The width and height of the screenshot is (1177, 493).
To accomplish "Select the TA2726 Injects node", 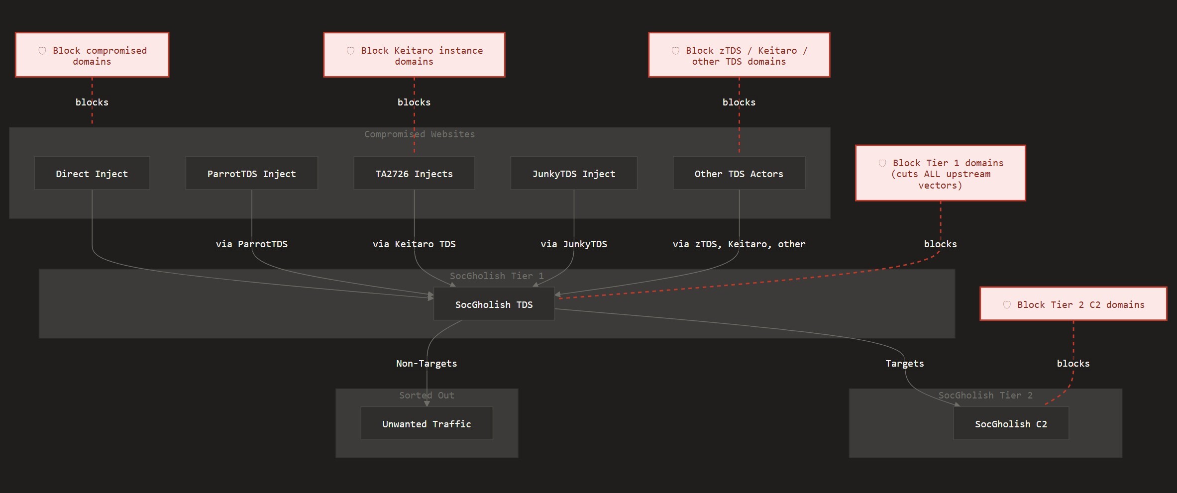I will (x=414, y=173).
